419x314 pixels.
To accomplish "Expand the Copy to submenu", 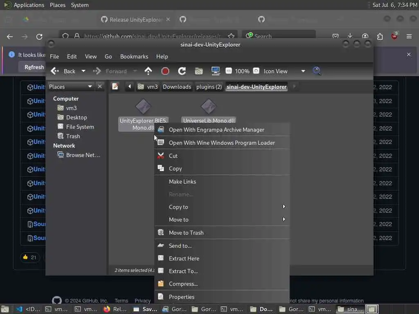I will point(222,207).
